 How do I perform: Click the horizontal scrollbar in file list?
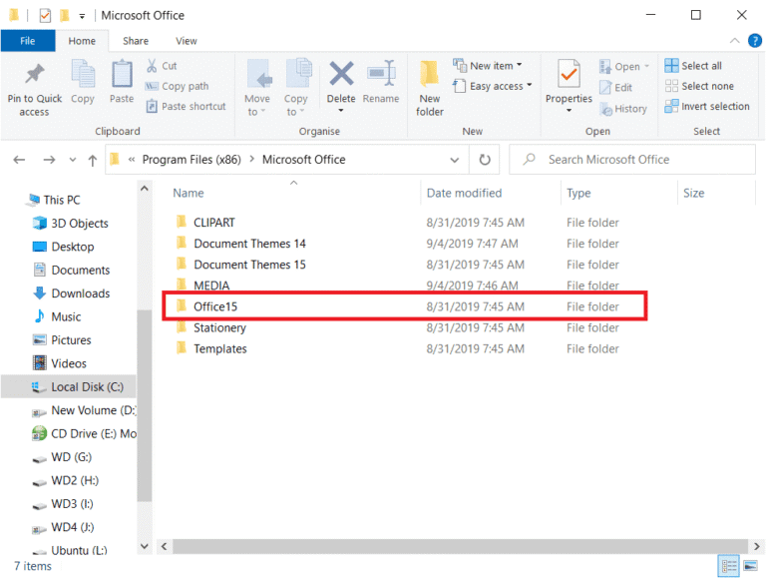(460, 546)
